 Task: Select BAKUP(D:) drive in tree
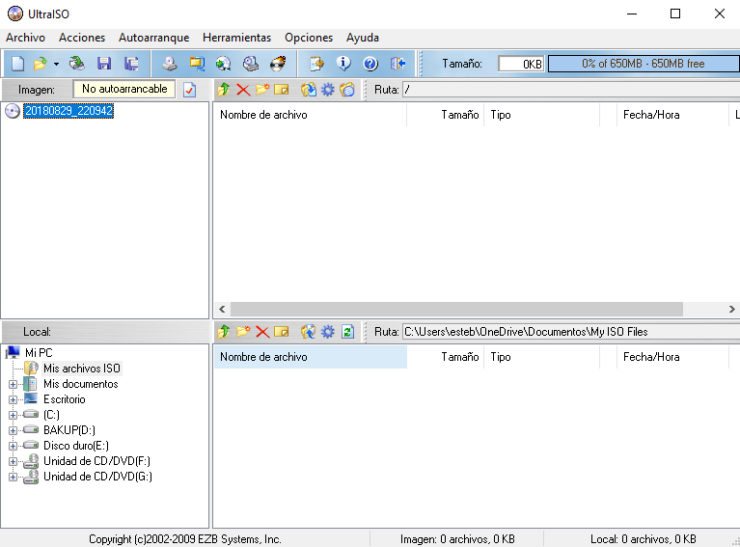point(69,430)
